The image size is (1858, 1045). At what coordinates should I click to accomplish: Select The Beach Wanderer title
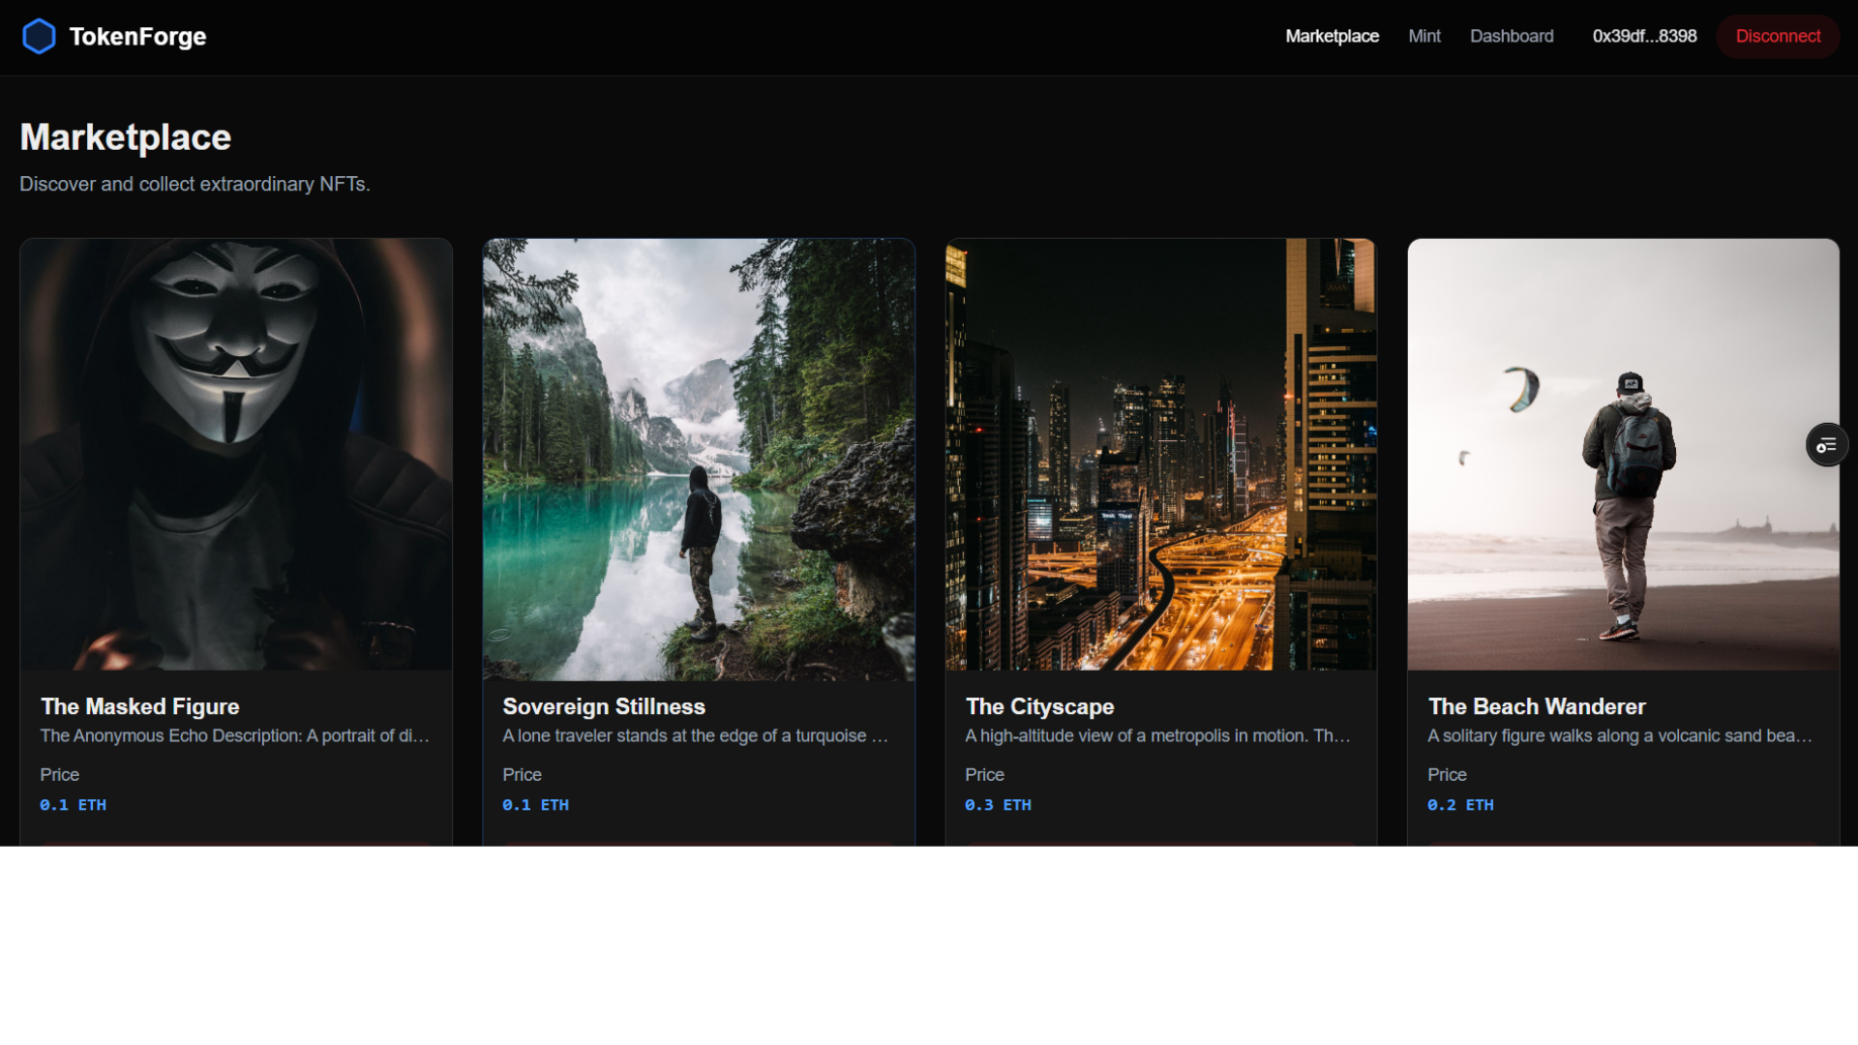[x=1537, y=706]
